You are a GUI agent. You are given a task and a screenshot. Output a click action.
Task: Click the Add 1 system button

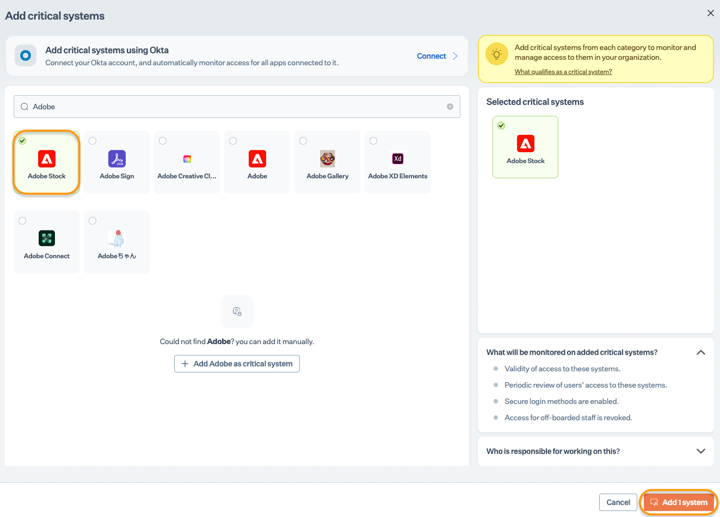[x=679, y=502]
